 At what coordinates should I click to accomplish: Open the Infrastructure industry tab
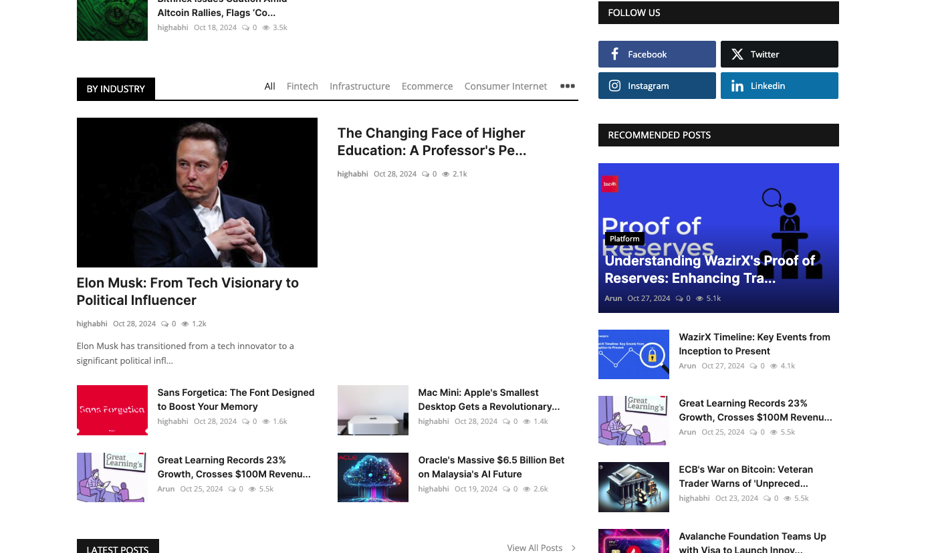pyautogui.click(x=360, y=86)
